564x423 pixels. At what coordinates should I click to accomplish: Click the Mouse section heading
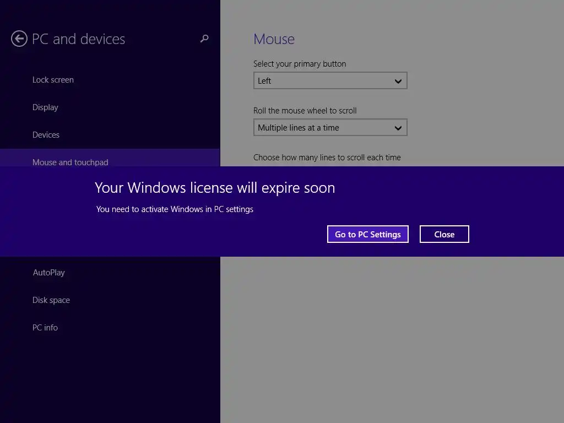point(274,39)
